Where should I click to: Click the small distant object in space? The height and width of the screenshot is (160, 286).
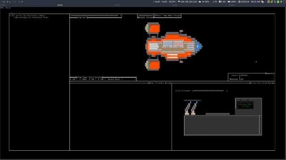[256, 62]
